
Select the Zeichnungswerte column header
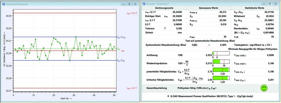[x=164, y=8]
